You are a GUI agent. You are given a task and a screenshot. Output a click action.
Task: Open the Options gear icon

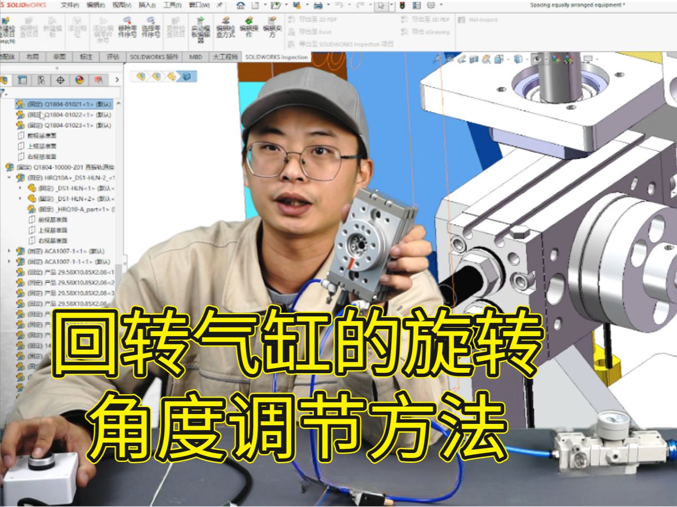pyautogui.click(x=431, y=6)
